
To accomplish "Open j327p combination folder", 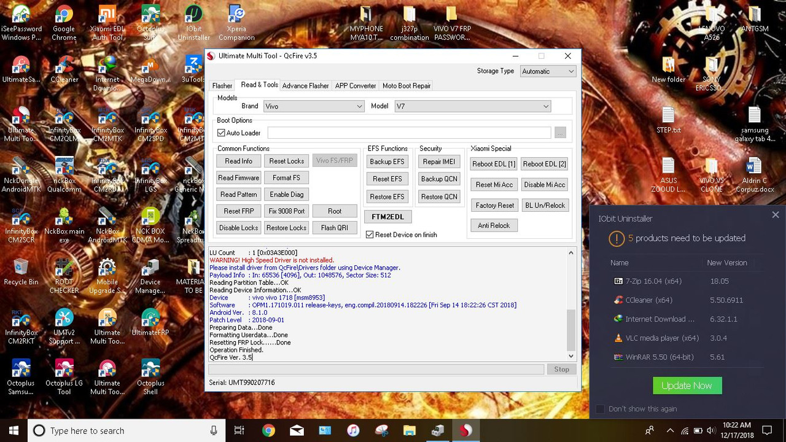I will (x=409, y=23).
